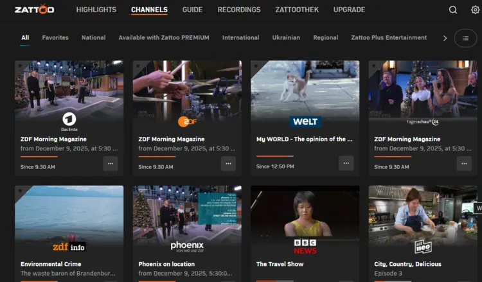Open more options on Das Erste card
Screen dimensions: 482x282
[x=111, y=164]
